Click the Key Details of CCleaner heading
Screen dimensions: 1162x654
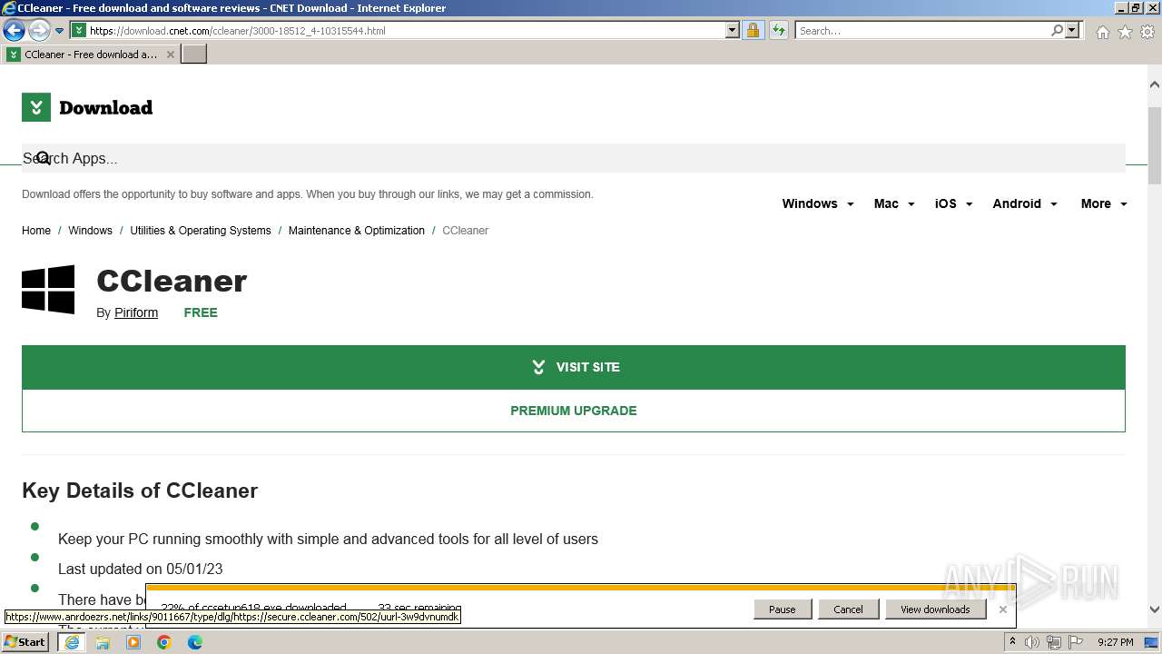click(x=140, y=490)
